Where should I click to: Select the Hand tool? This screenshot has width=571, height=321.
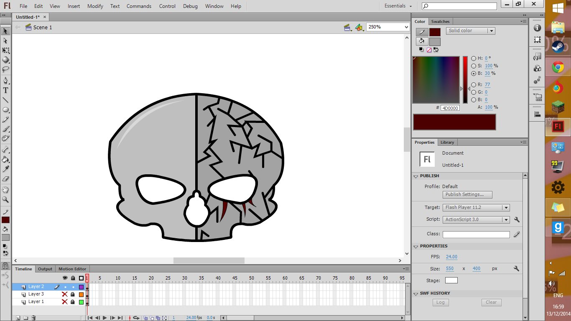click(5, 190)
